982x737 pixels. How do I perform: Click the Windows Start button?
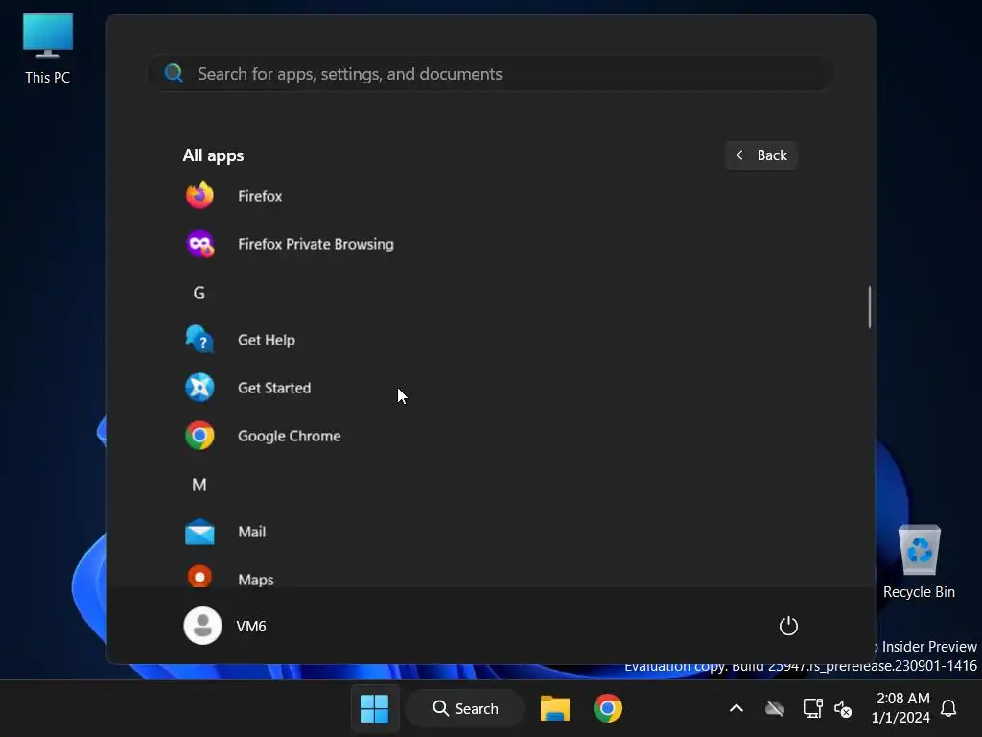375,709
